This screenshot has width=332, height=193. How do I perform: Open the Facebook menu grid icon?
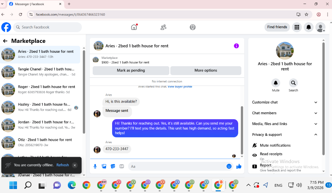[297, 27]
